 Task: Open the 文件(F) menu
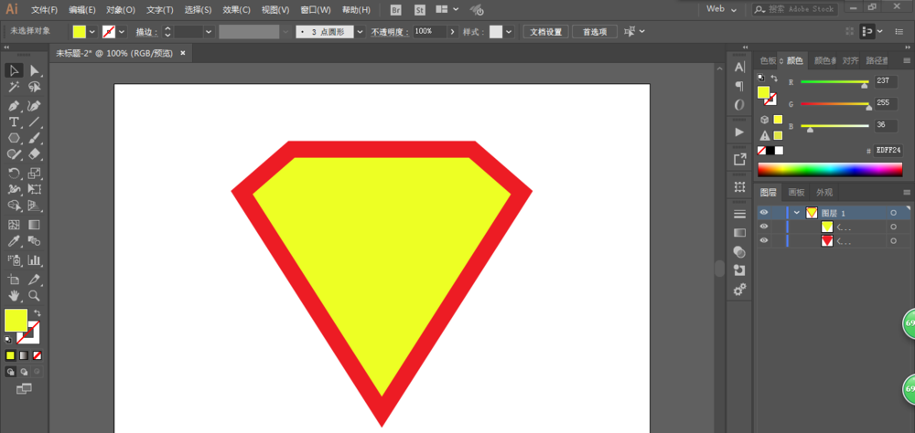pyautogui.click(x=44, y=10)
